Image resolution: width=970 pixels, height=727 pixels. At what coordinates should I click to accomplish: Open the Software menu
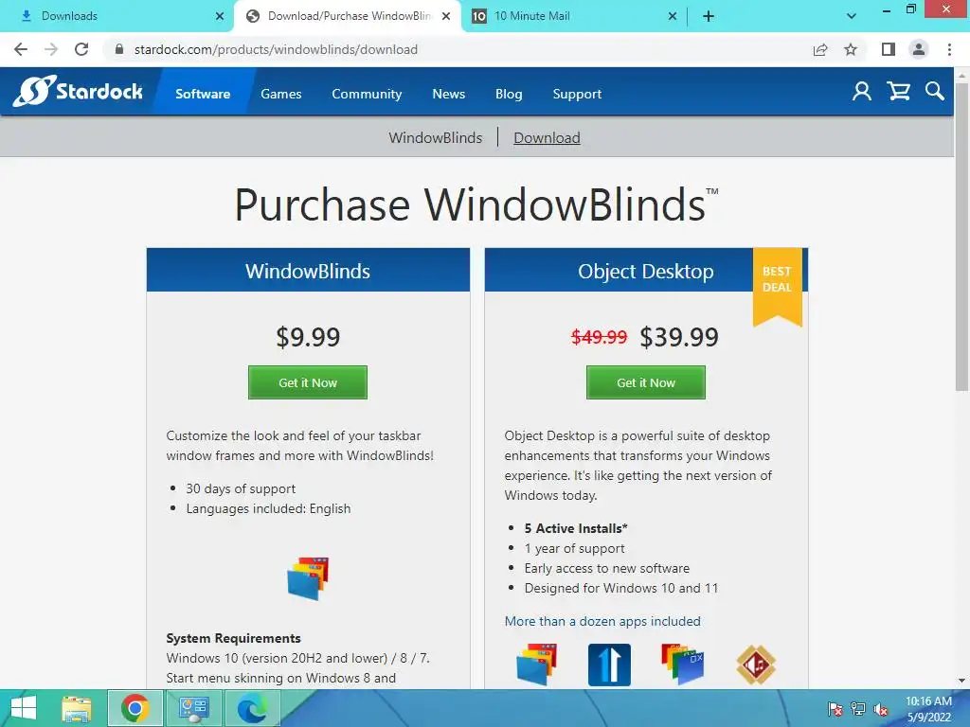(x=203, y=94)
